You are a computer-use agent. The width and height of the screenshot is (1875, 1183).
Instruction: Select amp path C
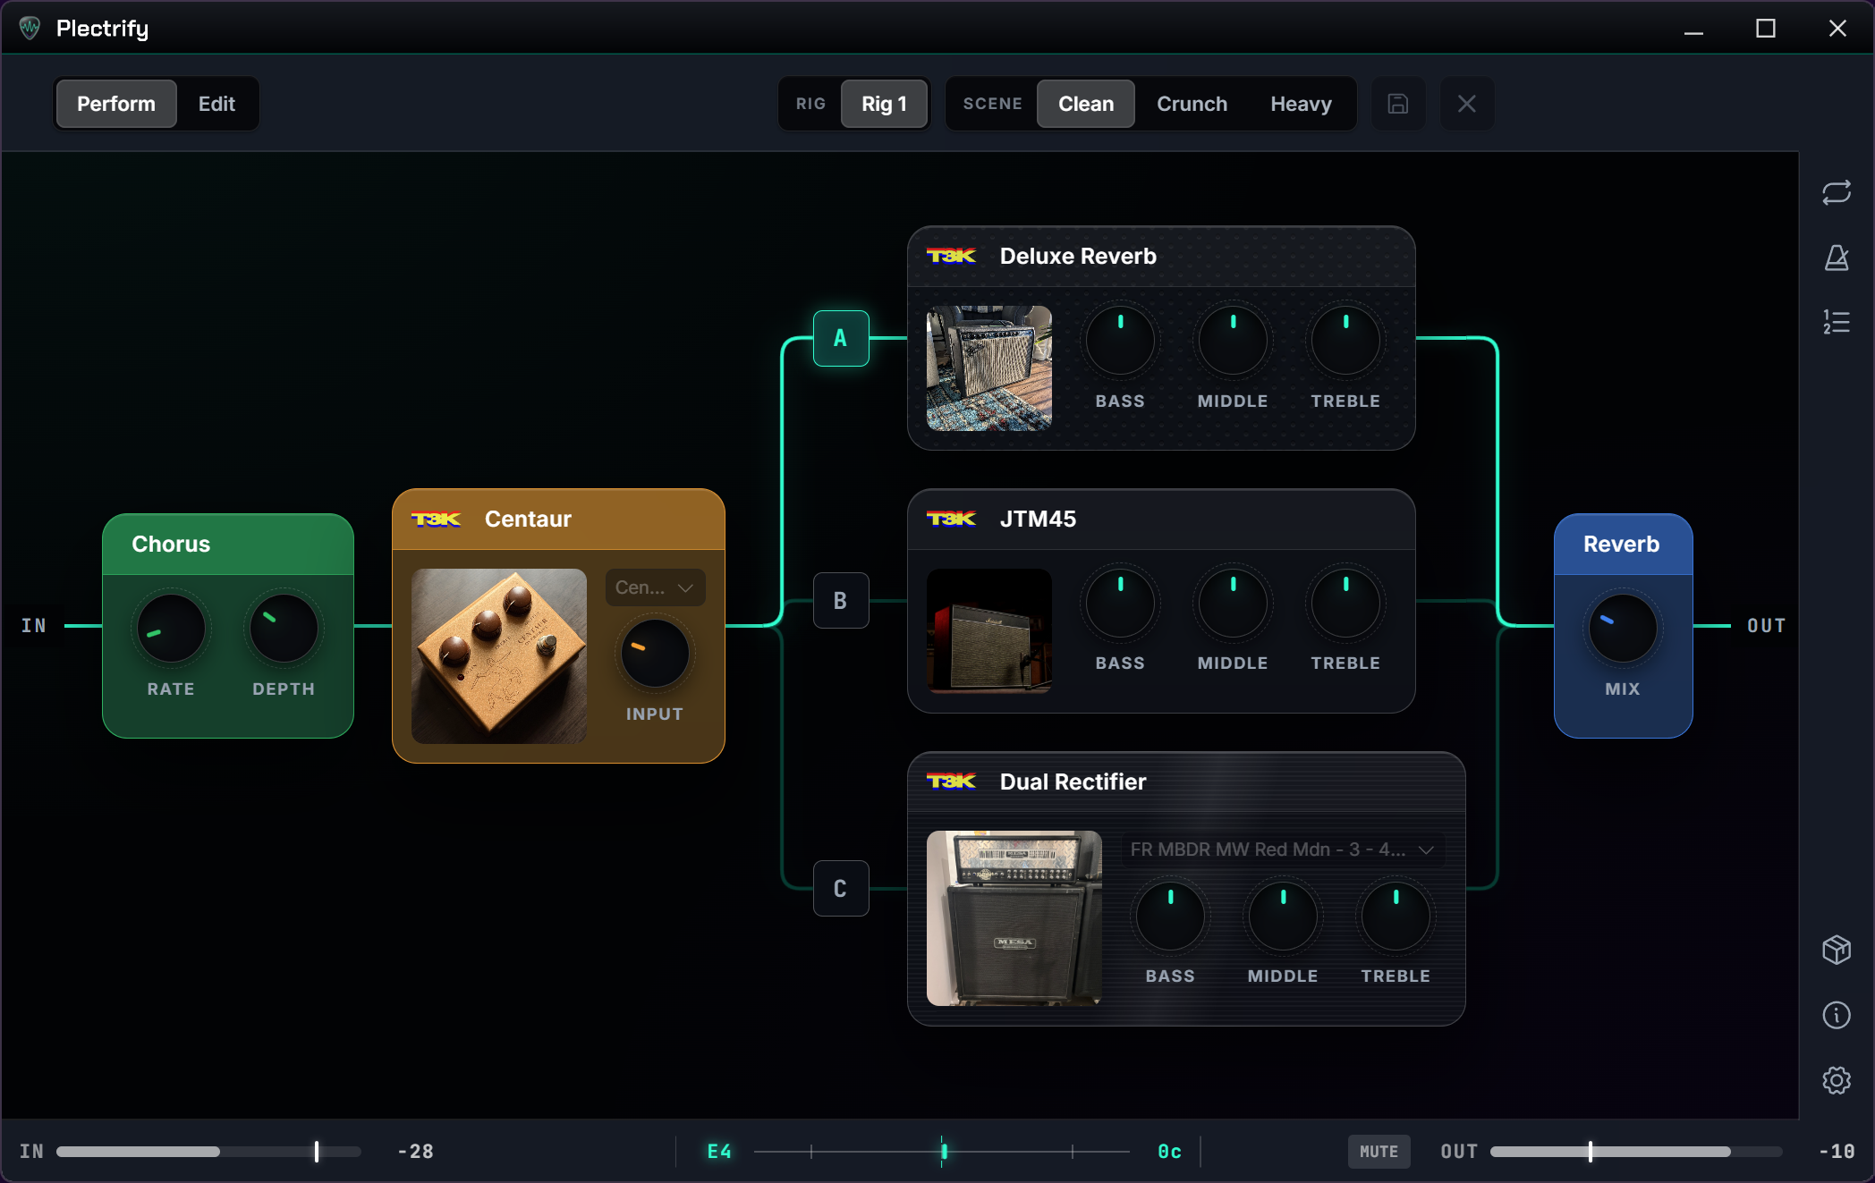coord(841,889)
